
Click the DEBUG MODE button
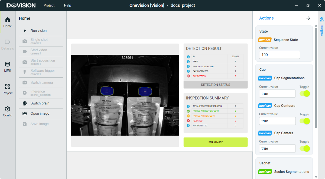(215, 142)
